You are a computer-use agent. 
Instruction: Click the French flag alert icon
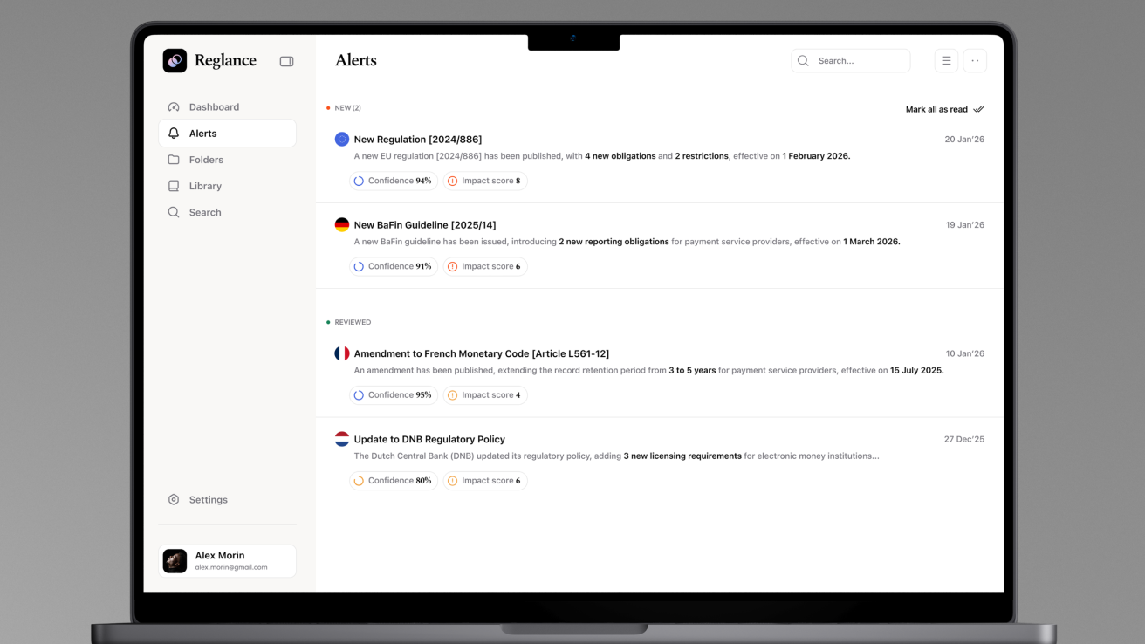coord(342,353)
